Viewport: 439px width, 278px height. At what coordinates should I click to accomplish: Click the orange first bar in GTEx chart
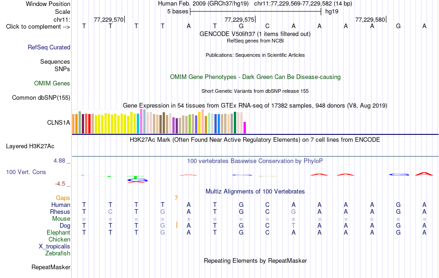[73, 124]
